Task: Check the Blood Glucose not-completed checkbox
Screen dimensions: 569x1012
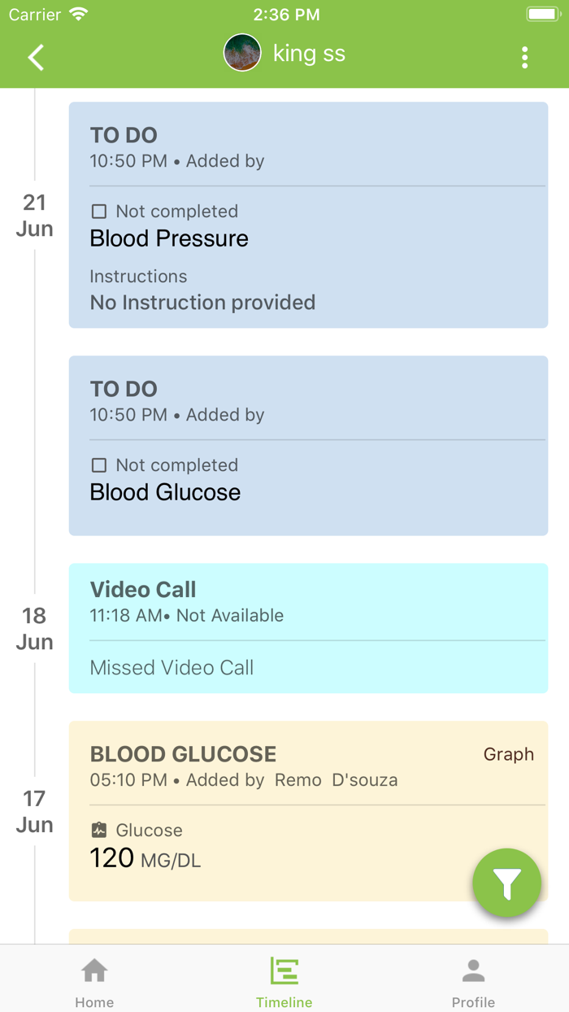Action: tap(99, 465)
